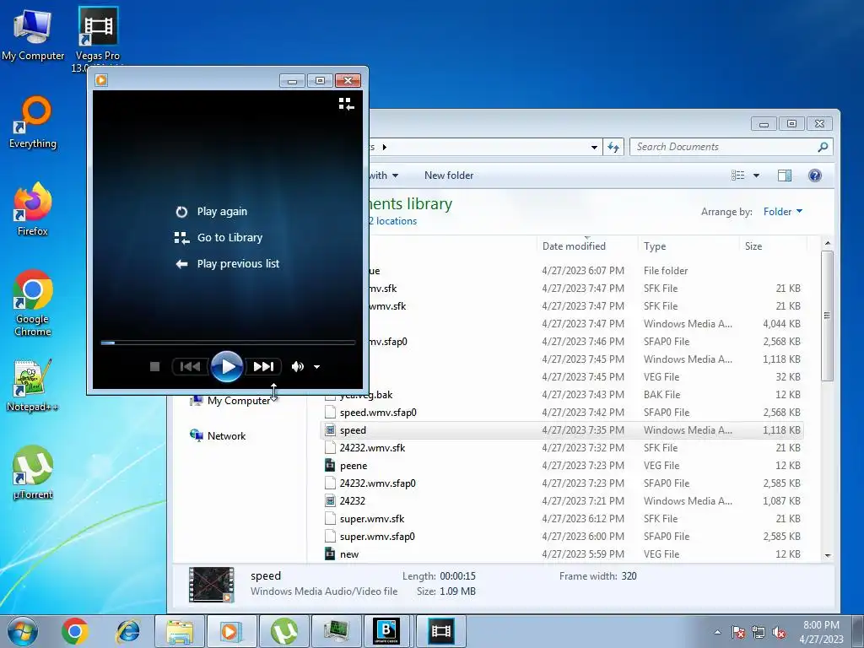Select My Computer in Explorer navigation pane
Viewport: 864px width, 648px height.
pos(230,401)
